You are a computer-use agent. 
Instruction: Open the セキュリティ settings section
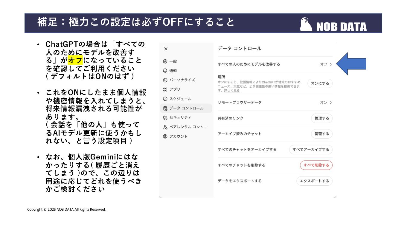pyautogui.click(x=186, y=117)
